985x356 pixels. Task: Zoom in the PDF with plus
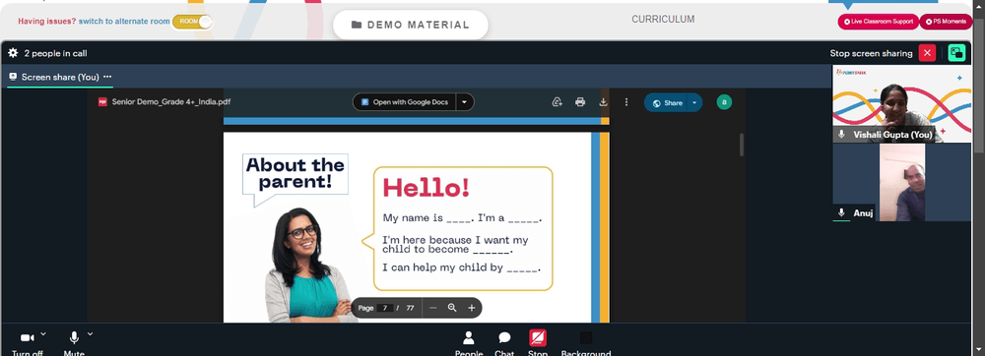pyautogui.click(x=472, y=308)
